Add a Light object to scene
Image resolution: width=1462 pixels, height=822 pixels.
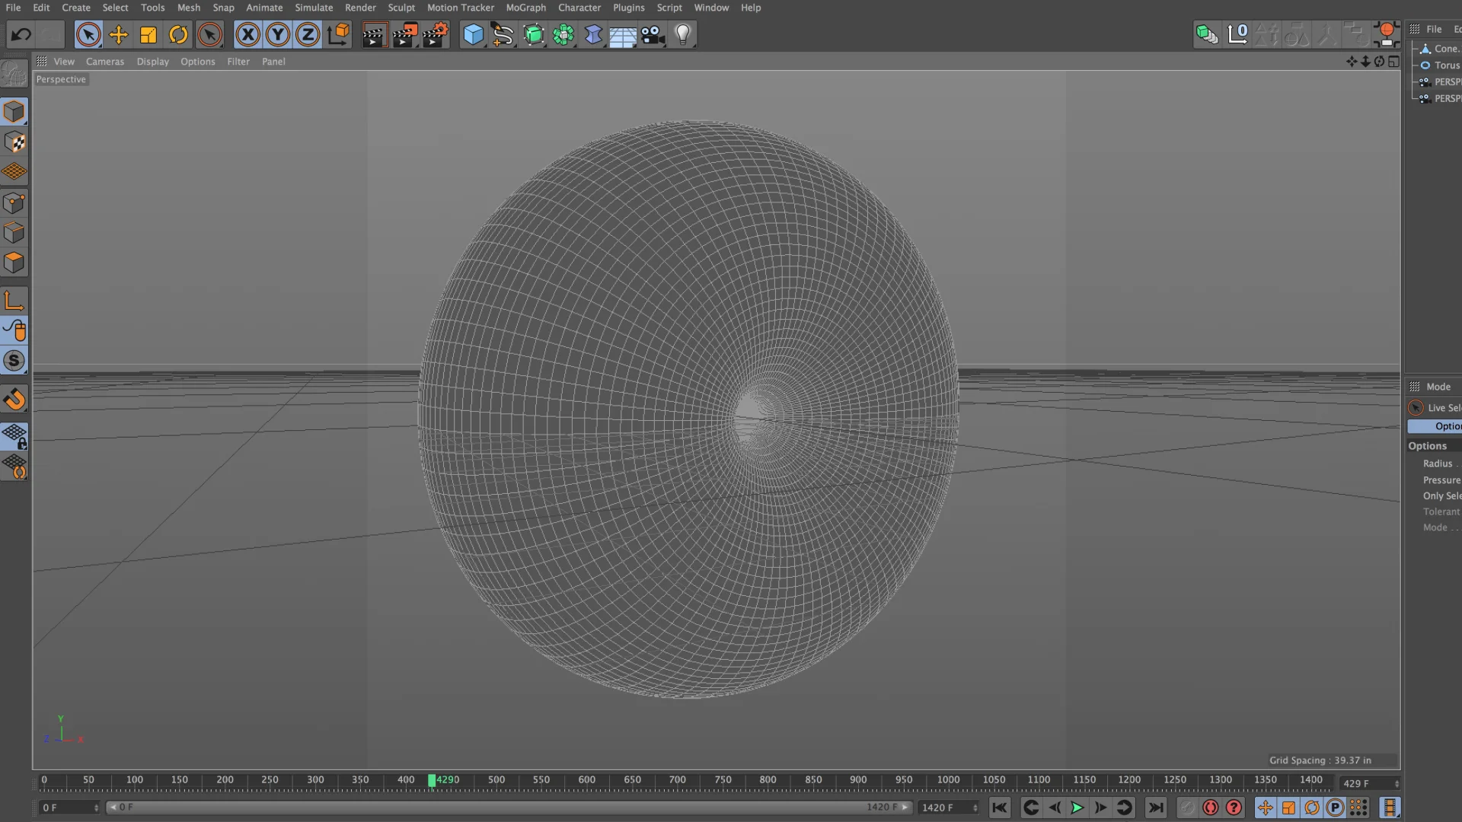pyautogui.click(x=683, y=35)
